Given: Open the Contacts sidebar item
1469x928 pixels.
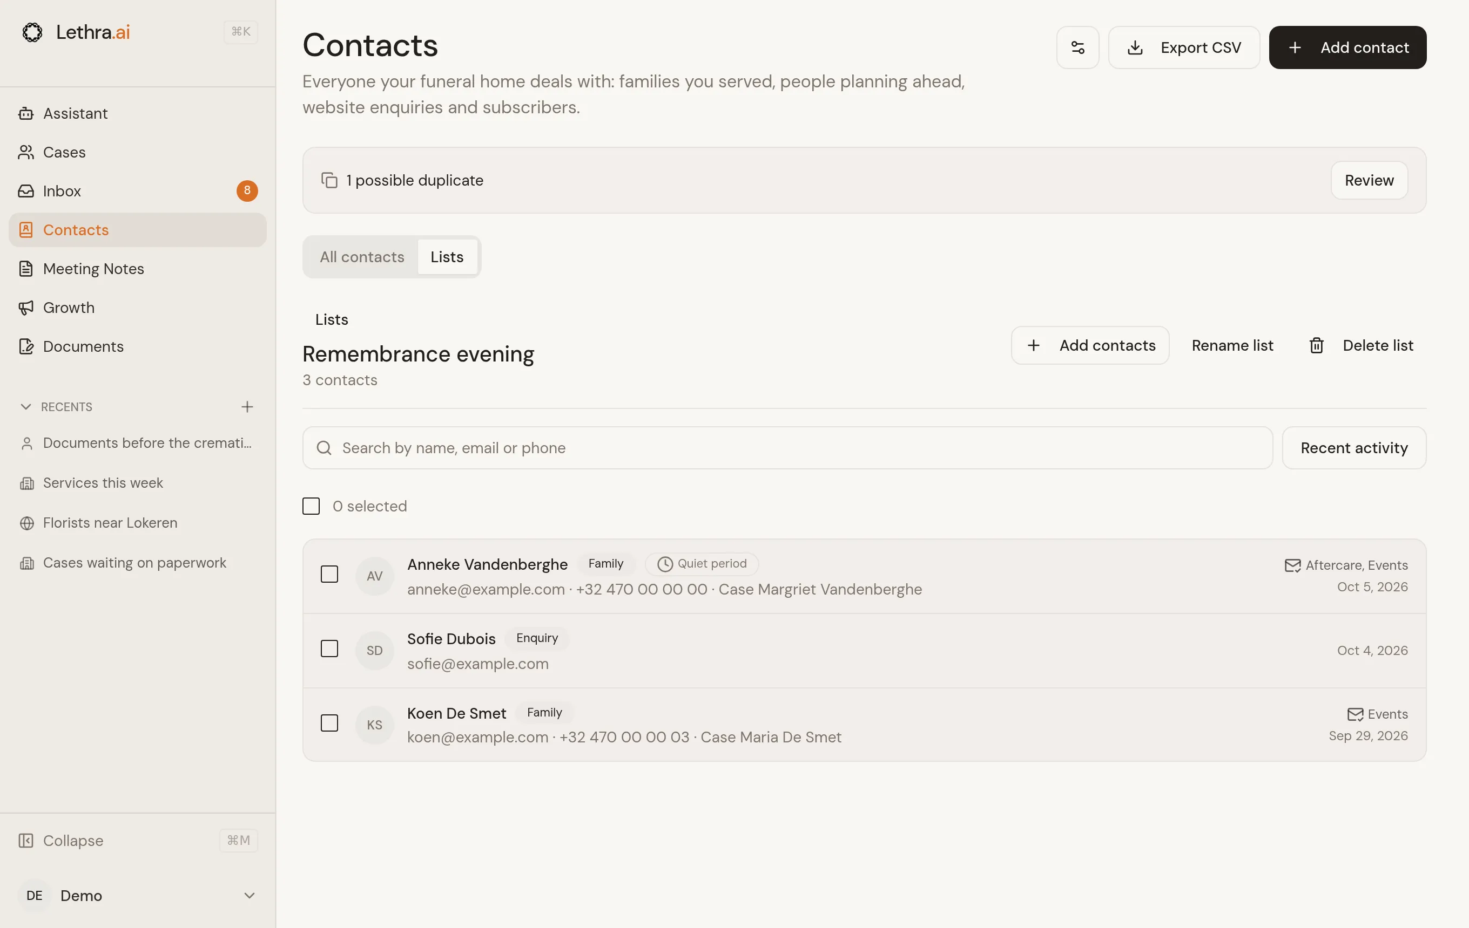Looking at the screenshot, I should tap(137, 230).
